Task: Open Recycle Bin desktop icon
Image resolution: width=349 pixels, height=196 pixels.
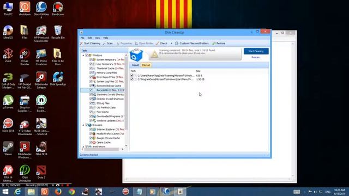Action: [58, 32]
